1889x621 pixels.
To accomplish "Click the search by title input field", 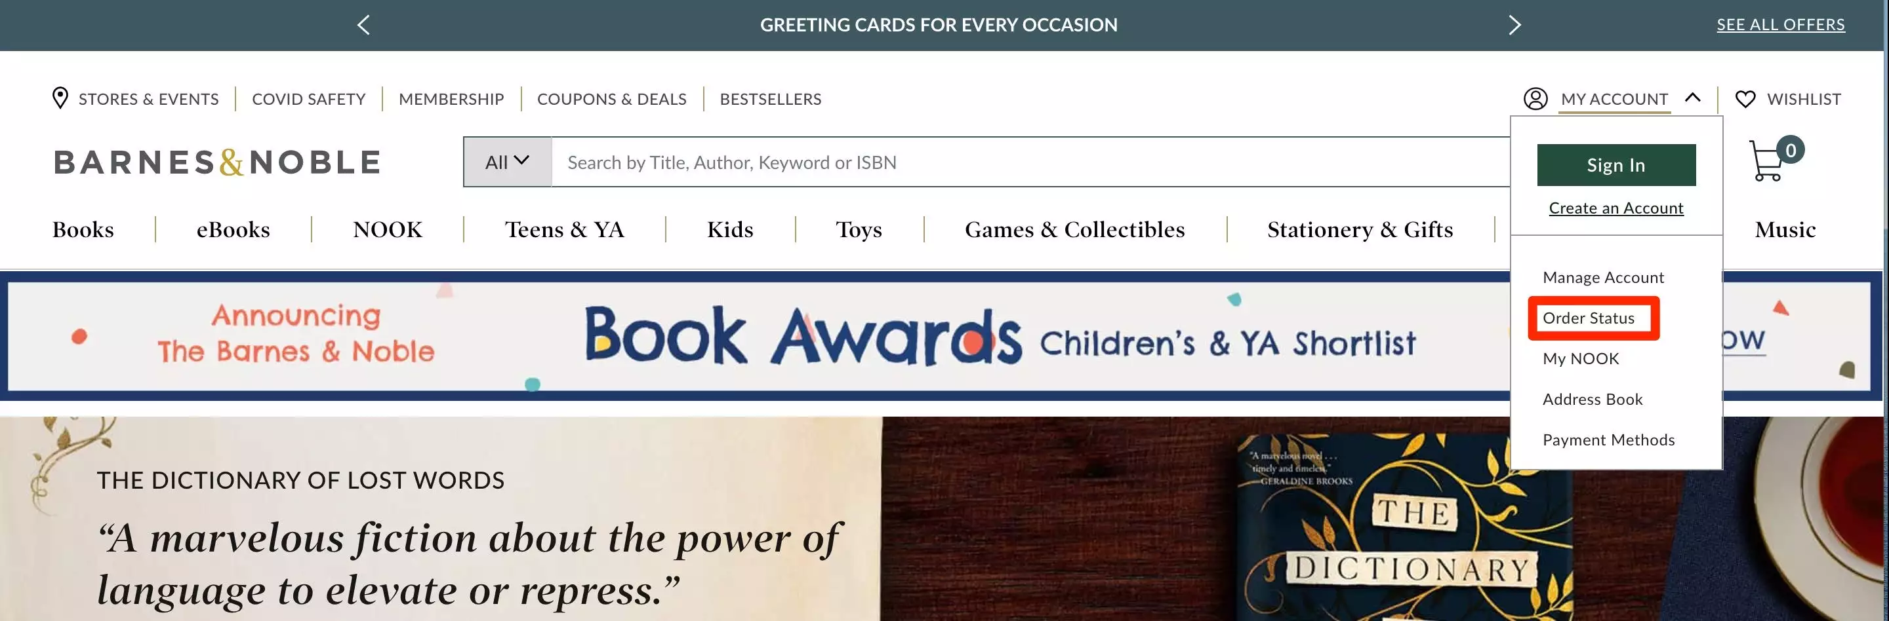I will click(x=1030, y=162).
